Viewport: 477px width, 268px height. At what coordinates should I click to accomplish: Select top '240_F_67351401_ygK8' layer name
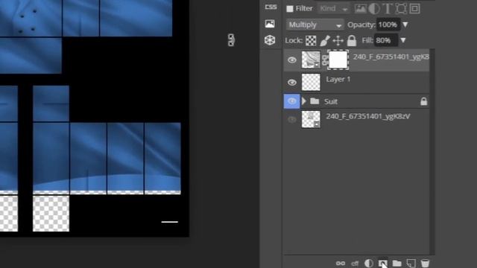tap(391, 57)
